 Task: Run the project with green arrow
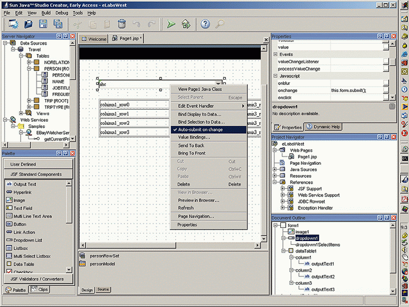(x=171, y=24)
